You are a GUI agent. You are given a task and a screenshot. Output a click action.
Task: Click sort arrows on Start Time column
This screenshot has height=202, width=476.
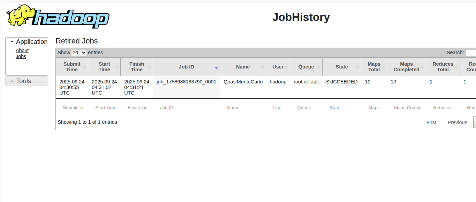tap(117, 67)
